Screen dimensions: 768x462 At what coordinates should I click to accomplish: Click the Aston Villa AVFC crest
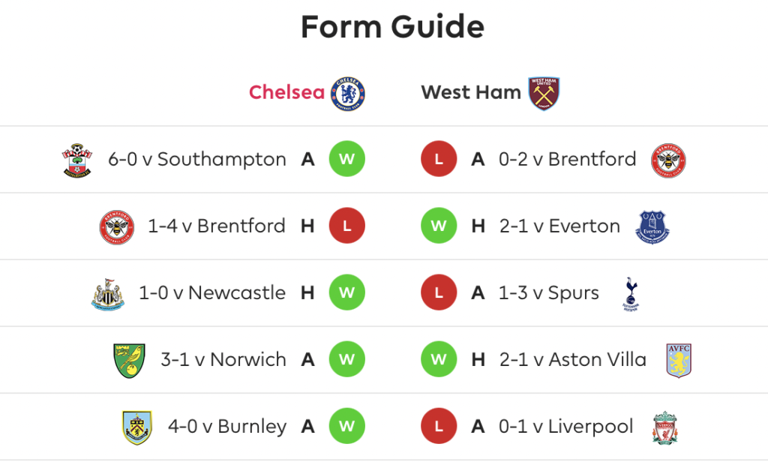(x=678, y=361)
